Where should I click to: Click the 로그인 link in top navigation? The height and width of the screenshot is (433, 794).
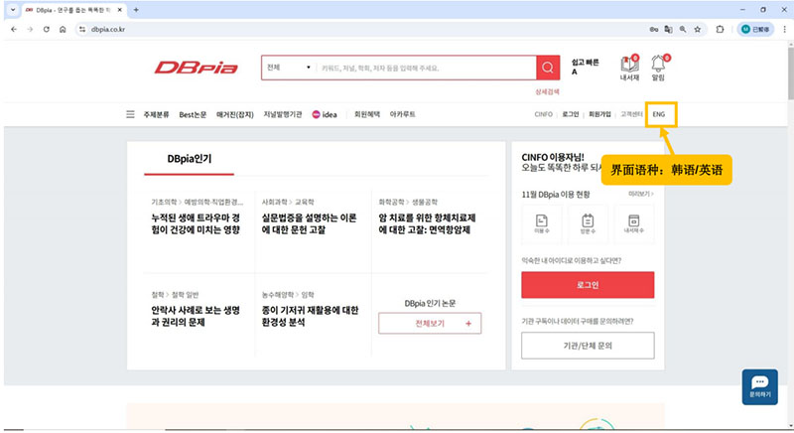(x=570, y=114)
